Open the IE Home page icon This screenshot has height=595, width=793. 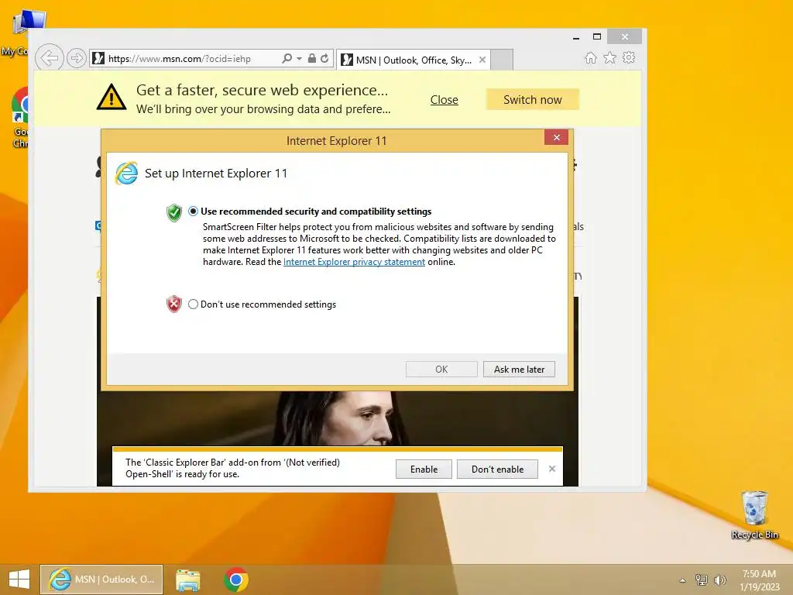coord(591,57)
